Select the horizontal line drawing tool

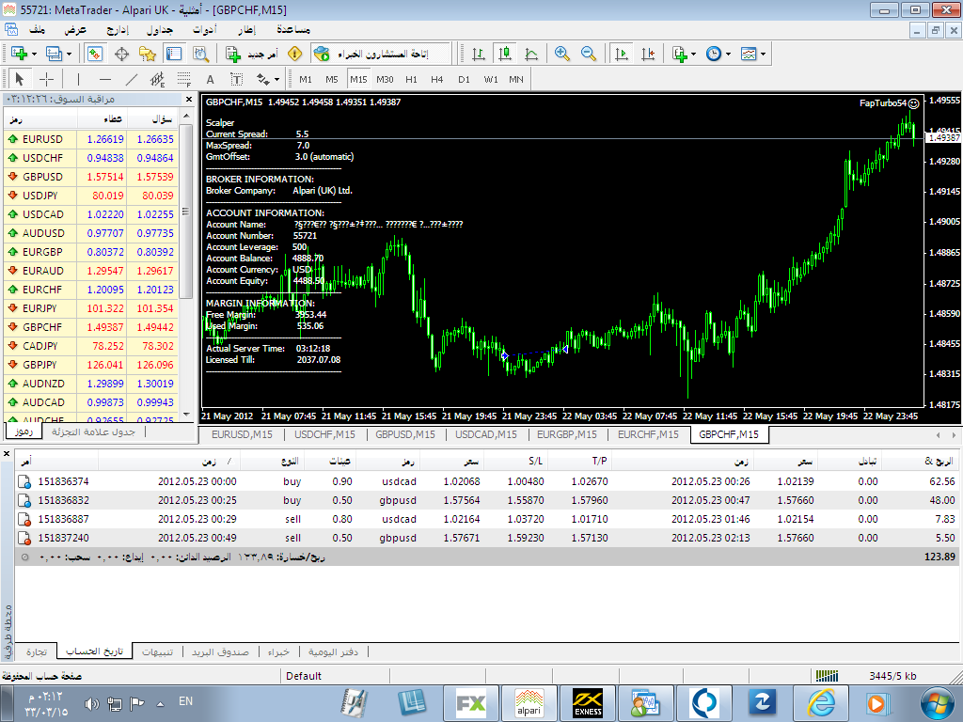[105, 79]
